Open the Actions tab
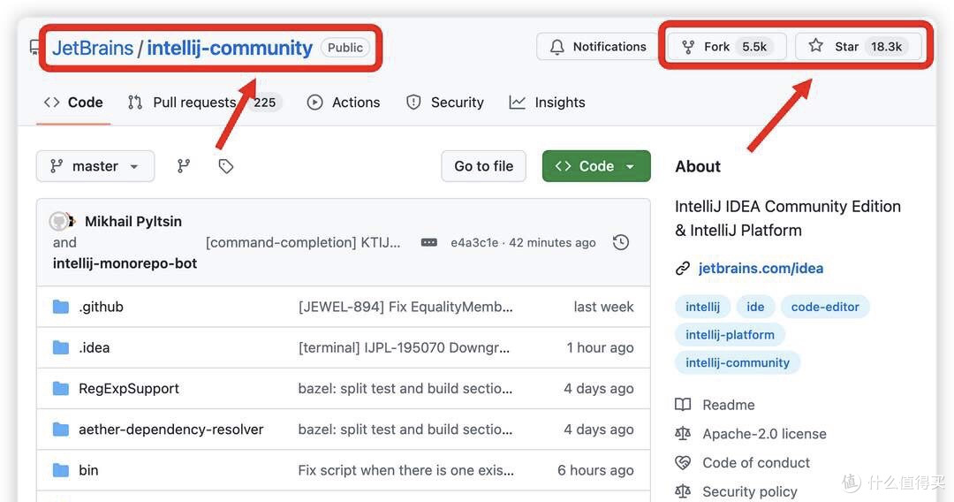Screen dimensions: 954x502 point(344,103)
